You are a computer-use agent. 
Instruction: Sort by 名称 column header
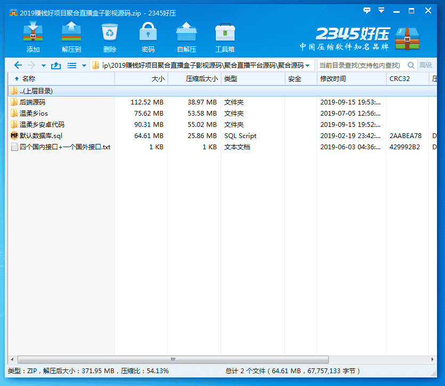(61, 79)
